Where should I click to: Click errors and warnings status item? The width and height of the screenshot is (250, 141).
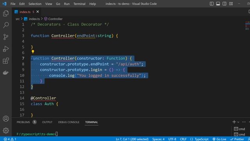10,139
